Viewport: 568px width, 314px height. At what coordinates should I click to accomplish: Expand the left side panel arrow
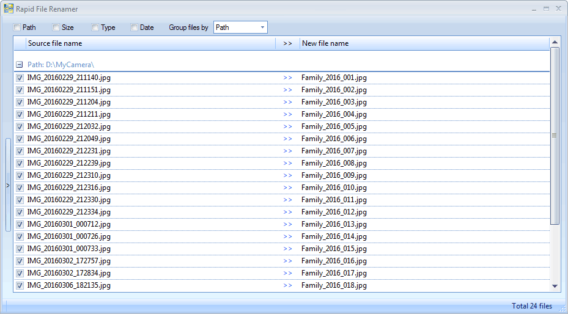click(x=8, y=185)
